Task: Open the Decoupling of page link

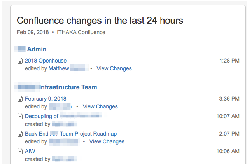Action: (63, 116)
